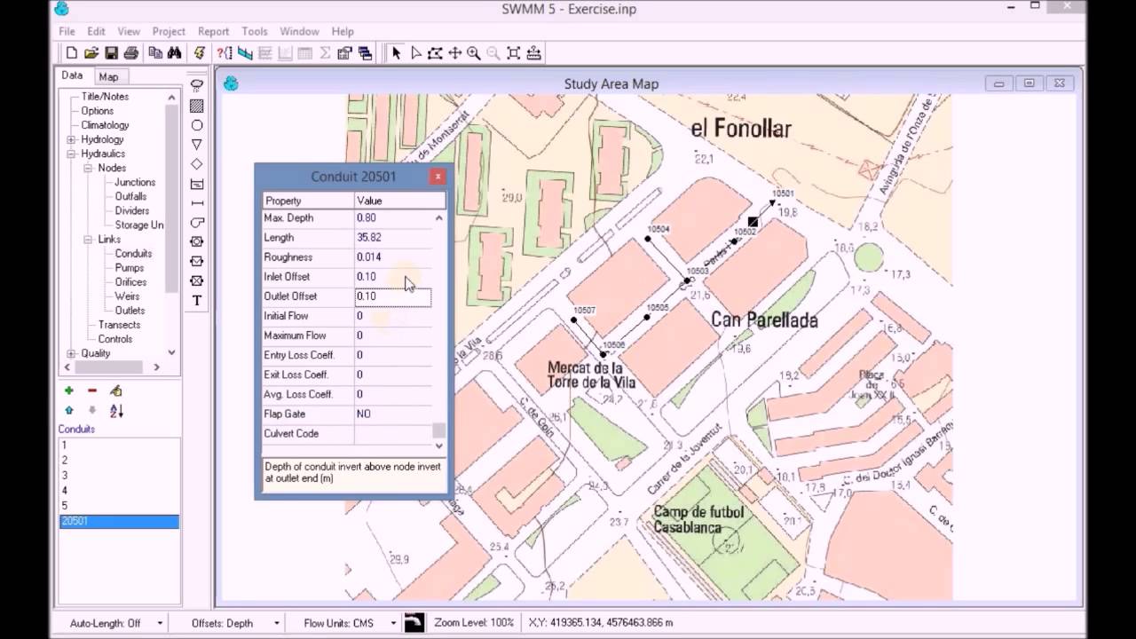Screen dimensions: 1136x639
Task: Open the Tools menu
Action: (x=255, y=31)
